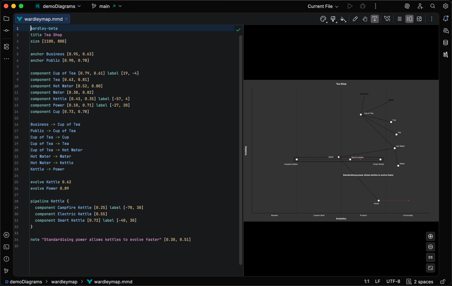Activate the pencil edit mode
The height and width of the screenshot is (286, 452).
point(355,19)
